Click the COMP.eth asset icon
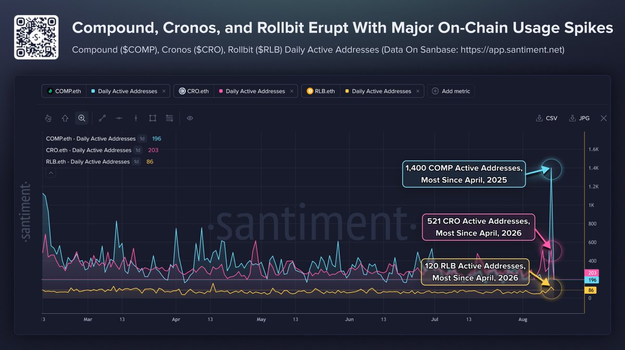Image resolution: width=625 pixels, height=350 pixels. [x=49, y=91]
